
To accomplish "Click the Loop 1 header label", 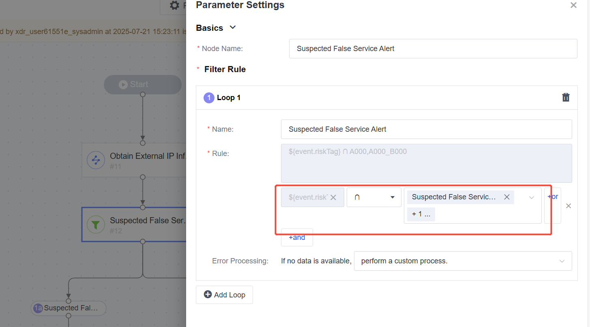I will pyautogui.click(x=229, y=98).
